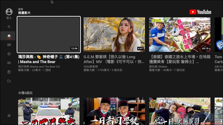Open the music icon in sidebar
223x125 pixels.
pos(9,54)
